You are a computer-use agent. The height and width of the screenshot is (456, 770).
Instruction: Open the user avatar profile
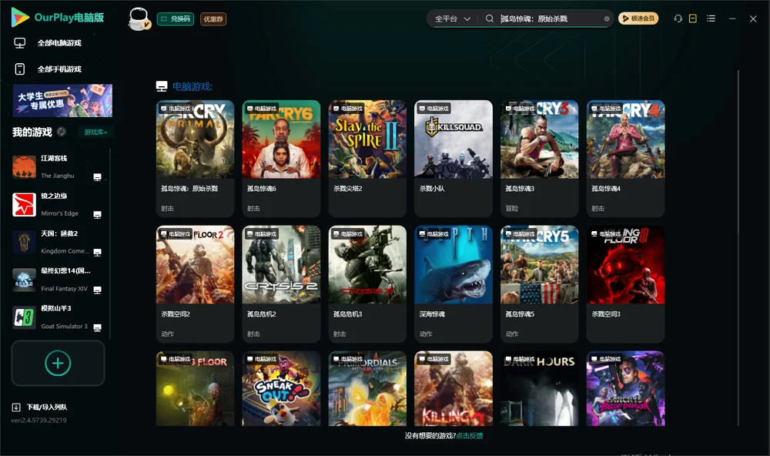(x=139, y=19)
